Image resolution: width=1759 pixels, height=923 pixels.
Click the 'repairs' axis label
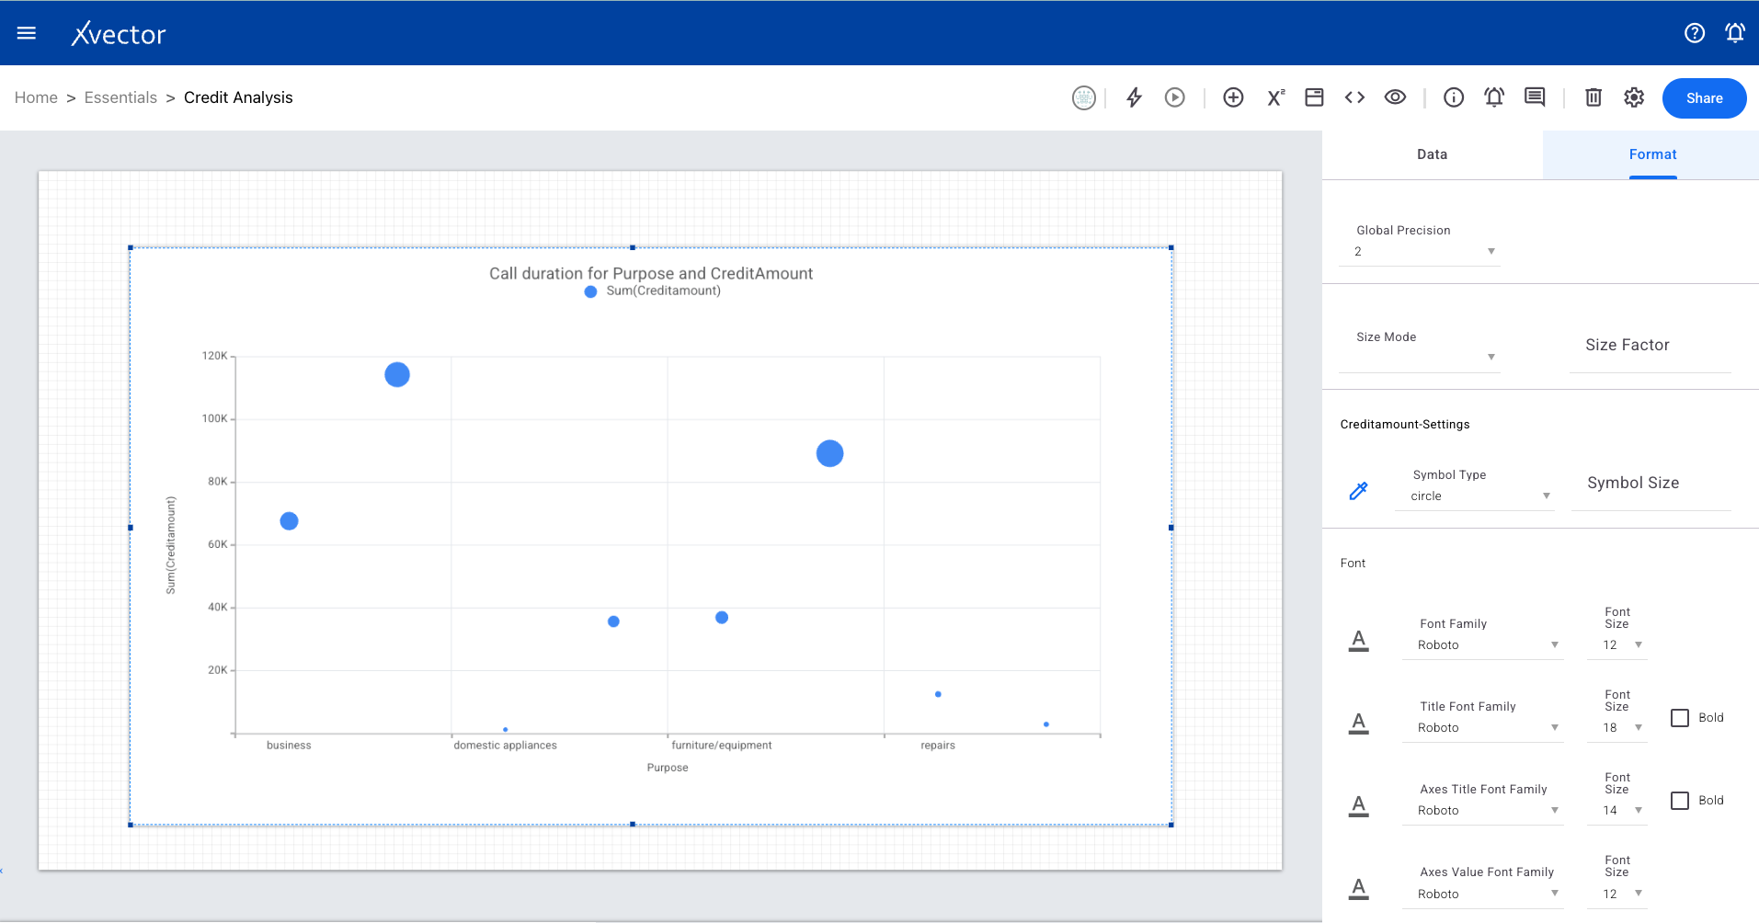tap(938, 746)
